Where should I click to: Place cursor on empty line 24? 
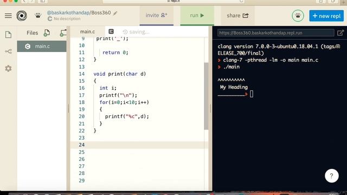coord(139,145)
